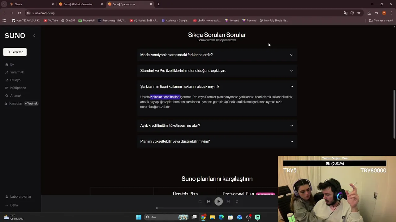
Task: Click the Suno logo in sidebar
Action: tap(15, 35)
